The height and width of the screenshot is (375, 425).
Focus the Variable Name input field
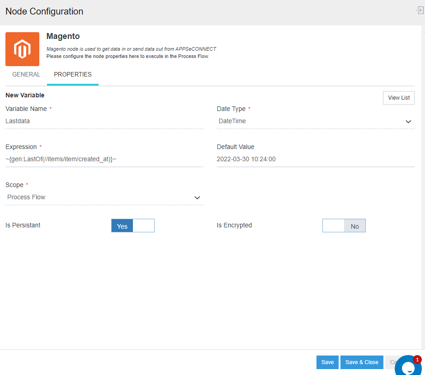coord(104,121)
